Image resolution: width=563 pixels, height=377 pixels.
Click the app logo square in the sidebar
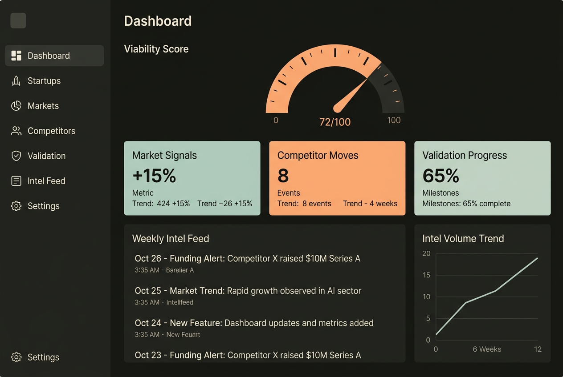coord(18,20)
